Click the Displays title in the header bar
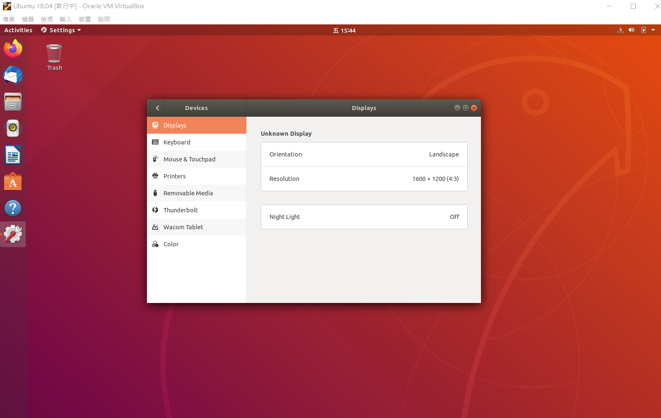Screen dimensions: 661x418 (364, 108)
